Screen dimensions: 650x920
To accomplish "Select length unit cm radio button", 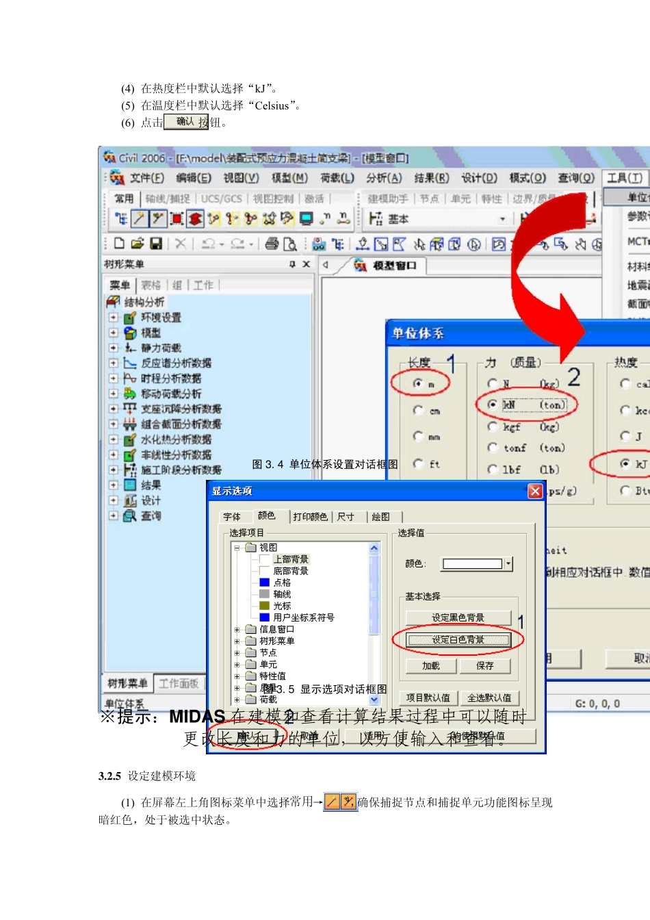I will [418, 410].
